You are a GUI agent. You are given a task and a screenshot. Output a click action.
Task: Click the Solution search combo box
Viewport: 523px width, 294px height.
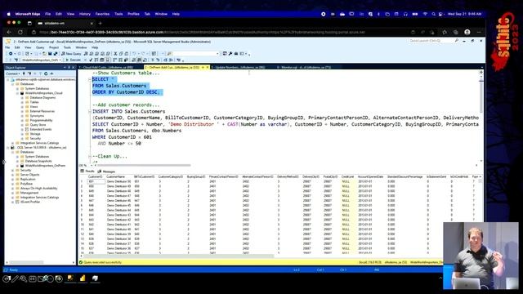click(x=196, y=54)
